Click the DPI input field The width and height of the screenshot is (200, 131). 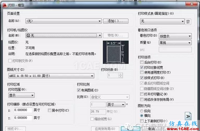175,50
